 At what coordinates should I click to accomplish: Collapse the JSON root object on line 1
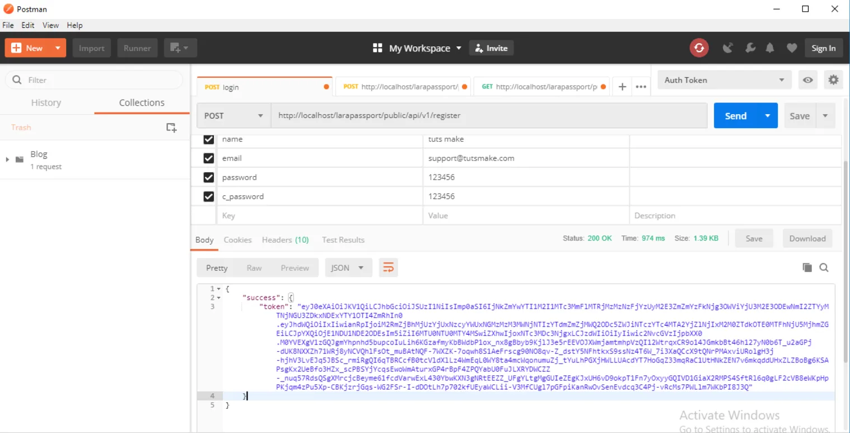219,289
